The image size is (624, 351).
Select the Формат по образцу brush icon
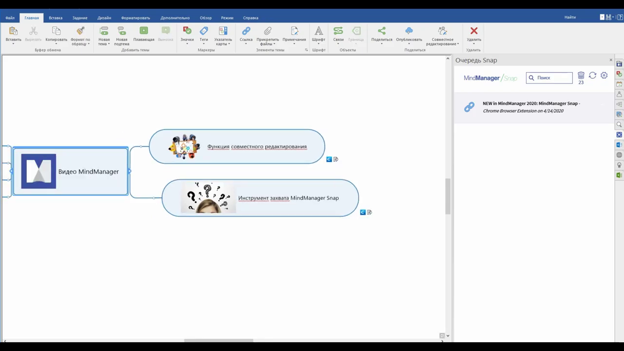click(80, 31)
